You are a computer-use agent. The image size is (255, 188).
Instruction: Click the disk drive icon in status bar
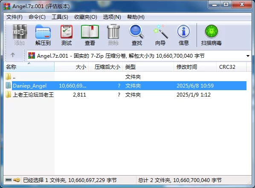(x=9, y=180)
